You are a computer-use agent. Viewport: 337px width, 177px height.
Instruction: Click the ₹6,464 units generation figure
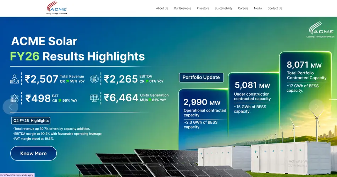[121, 98]
